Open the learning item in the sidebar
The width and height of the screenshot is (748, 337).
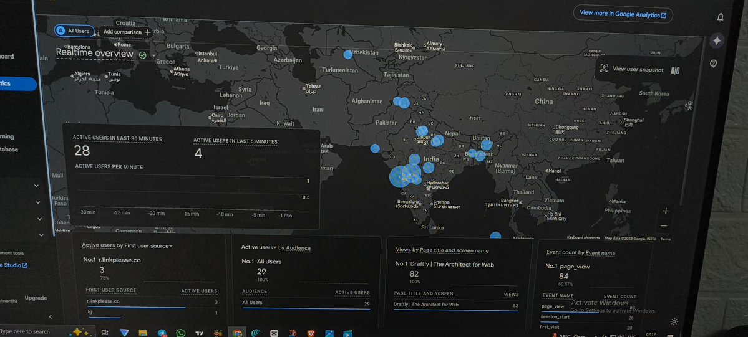[7, 137]
